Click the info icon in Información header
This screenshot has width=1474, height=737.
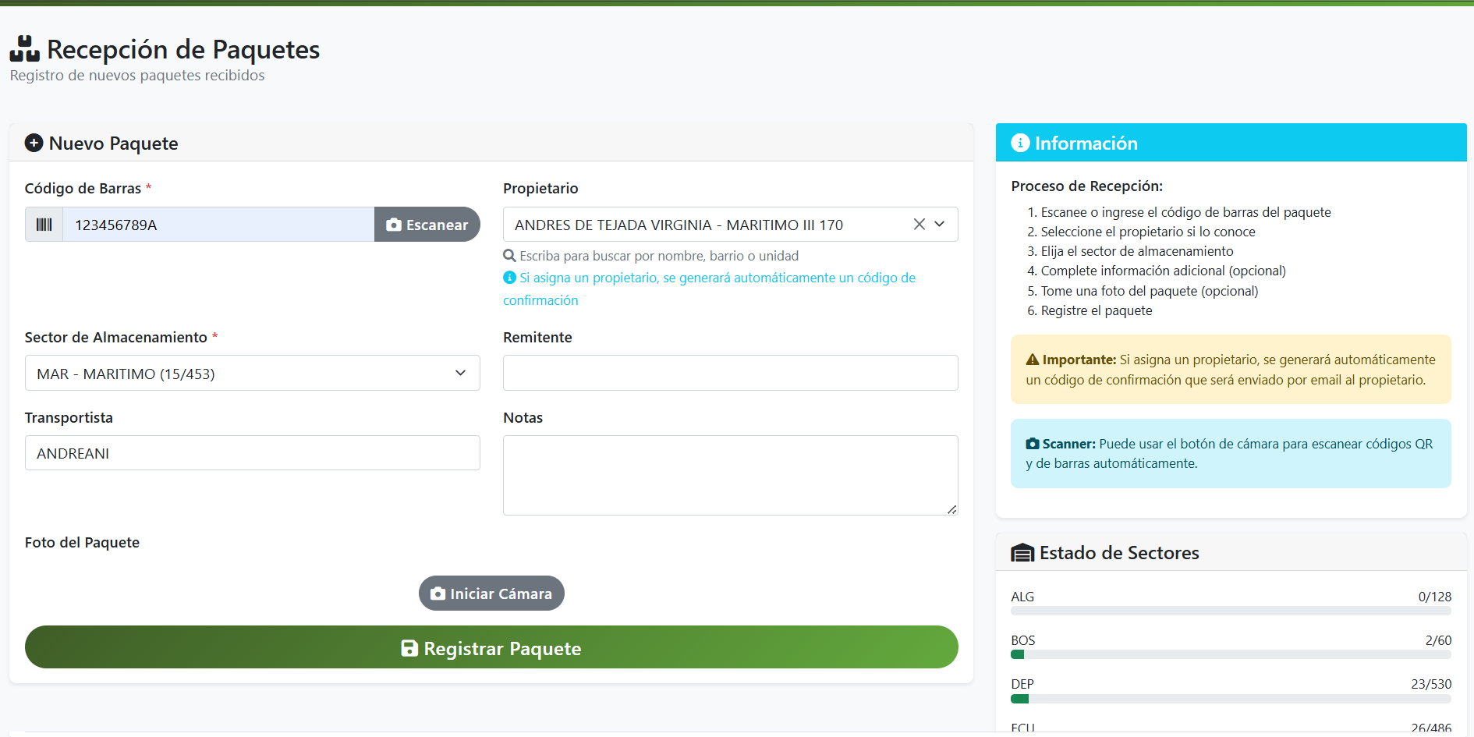(x=1020, y=143)
